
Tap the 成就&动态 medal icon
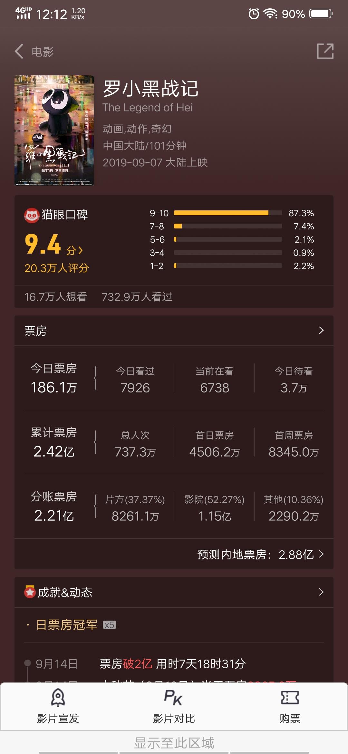[x=30, y=592]
